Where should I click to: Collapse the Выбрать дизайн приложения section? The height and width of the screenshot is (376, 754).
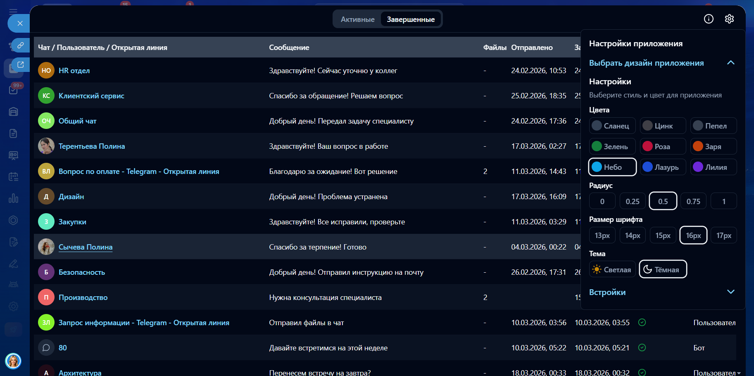730,63
